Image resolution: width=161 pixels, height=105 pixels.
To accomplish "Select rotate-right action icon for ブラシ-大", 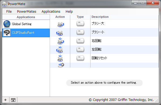I will [x=61, y=25].
